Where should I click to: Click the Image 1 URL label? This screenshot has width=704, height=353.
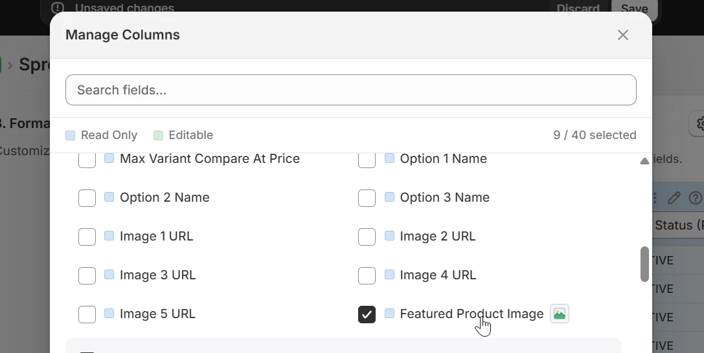tap(156, 236)
